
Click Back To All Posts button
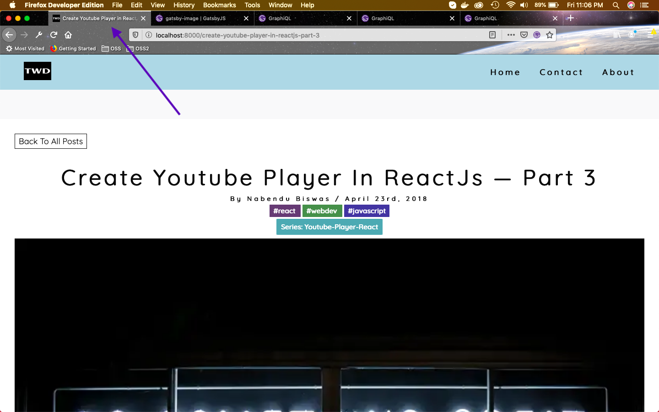(x=51, y=141)
